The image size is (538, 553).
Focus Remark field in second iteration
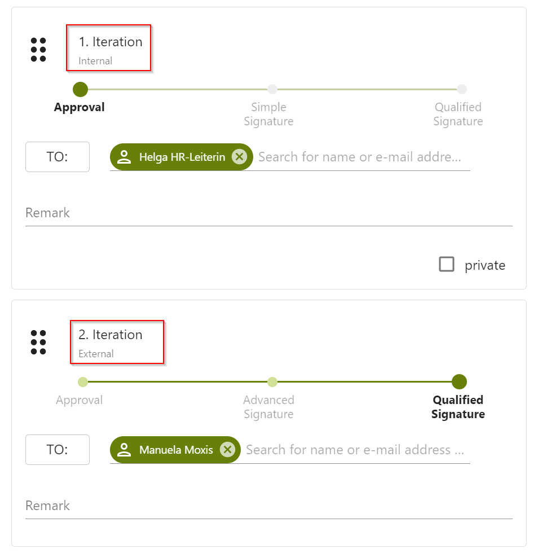[x=268, y=506]
